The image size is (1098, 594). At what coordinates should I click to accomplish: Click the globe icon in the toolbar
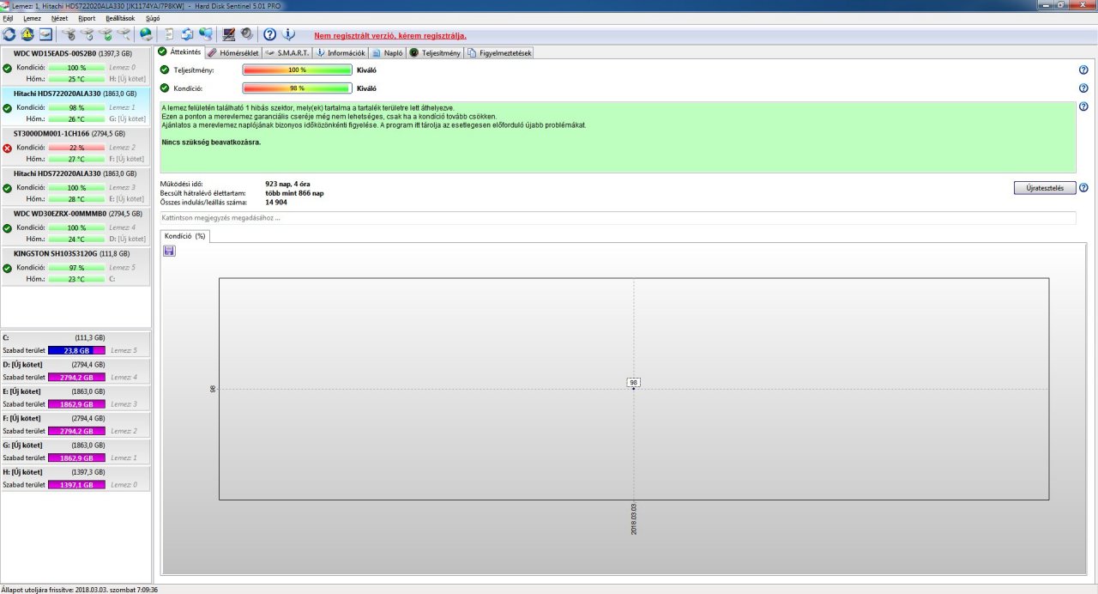[x=146, y=34]
